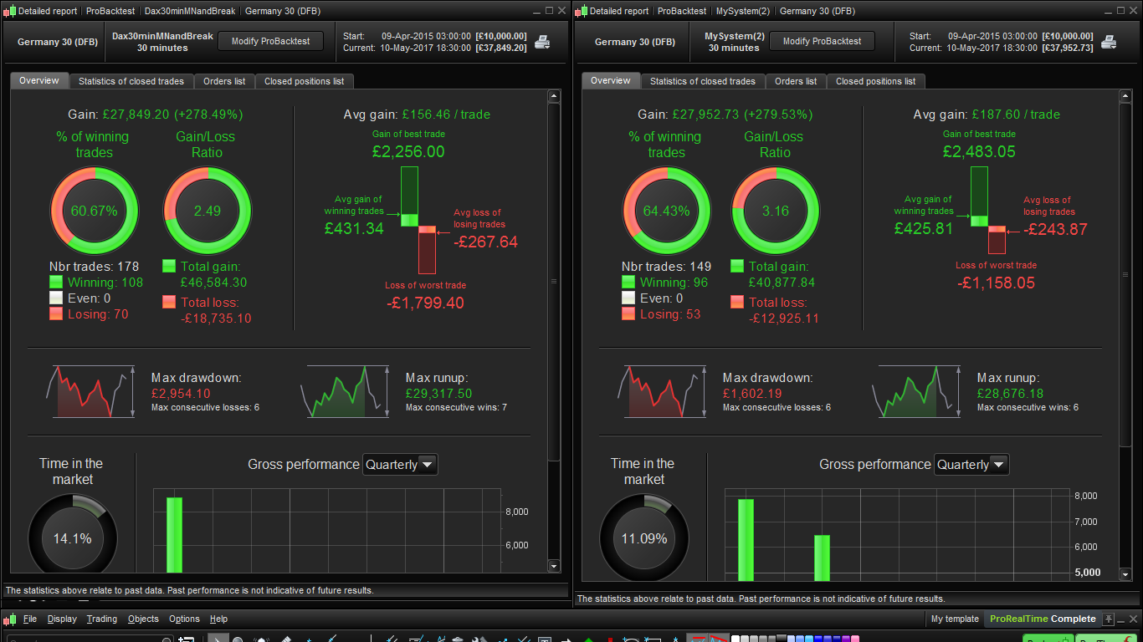The image size is (1143, 642).
Task: Click the 2.49 Gain/Loss ratio donut
Action: [207, 211]
